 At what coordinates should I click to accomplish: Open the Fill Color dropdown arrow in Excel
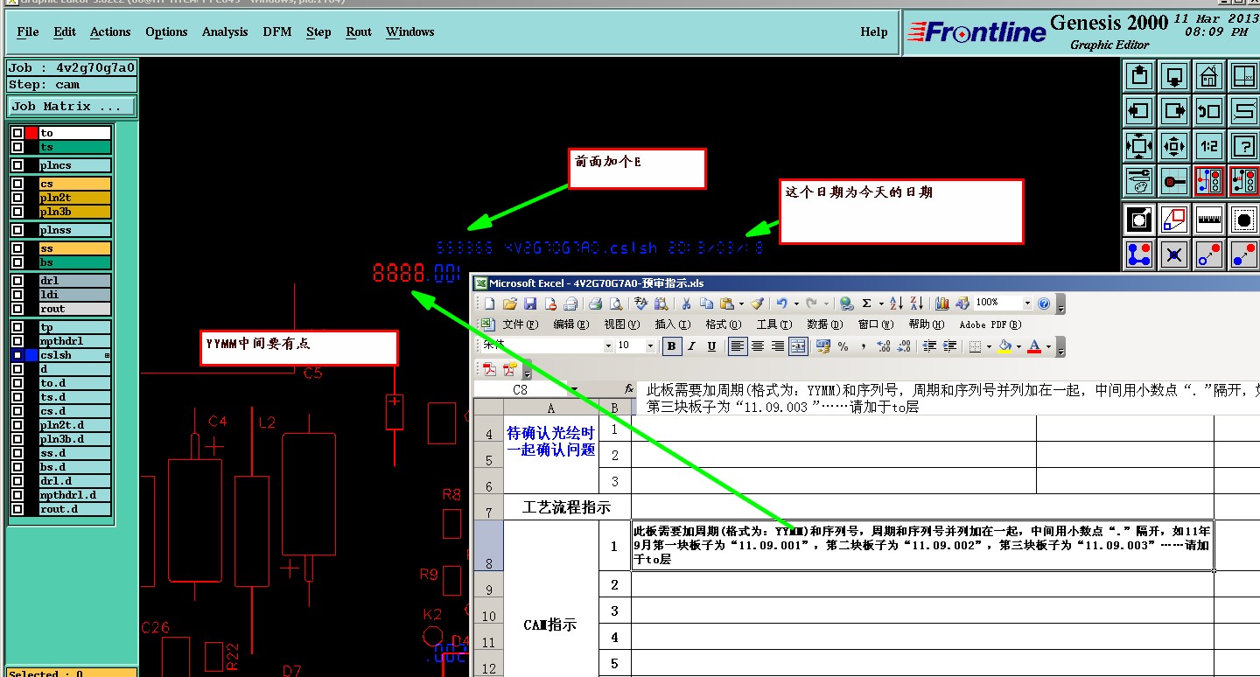tap(1018, 346)
